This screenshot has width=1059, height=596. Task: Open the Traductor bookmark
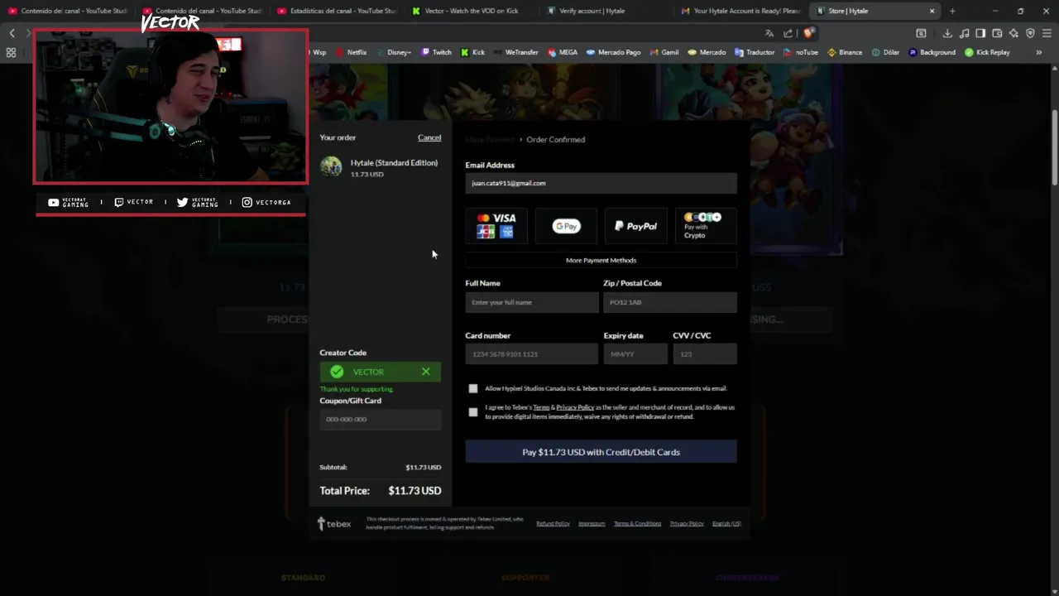pyautogui.click(x=755, y=52)
